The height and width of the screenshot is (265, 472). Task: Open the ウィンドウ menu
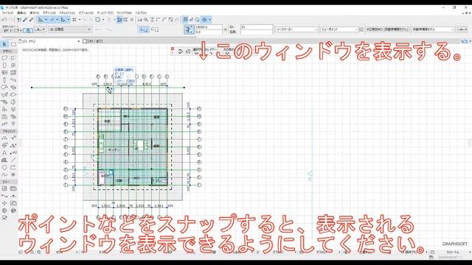coord(124,13)
